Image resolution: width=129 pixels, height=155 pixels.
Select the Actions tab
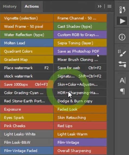(32, 7)
